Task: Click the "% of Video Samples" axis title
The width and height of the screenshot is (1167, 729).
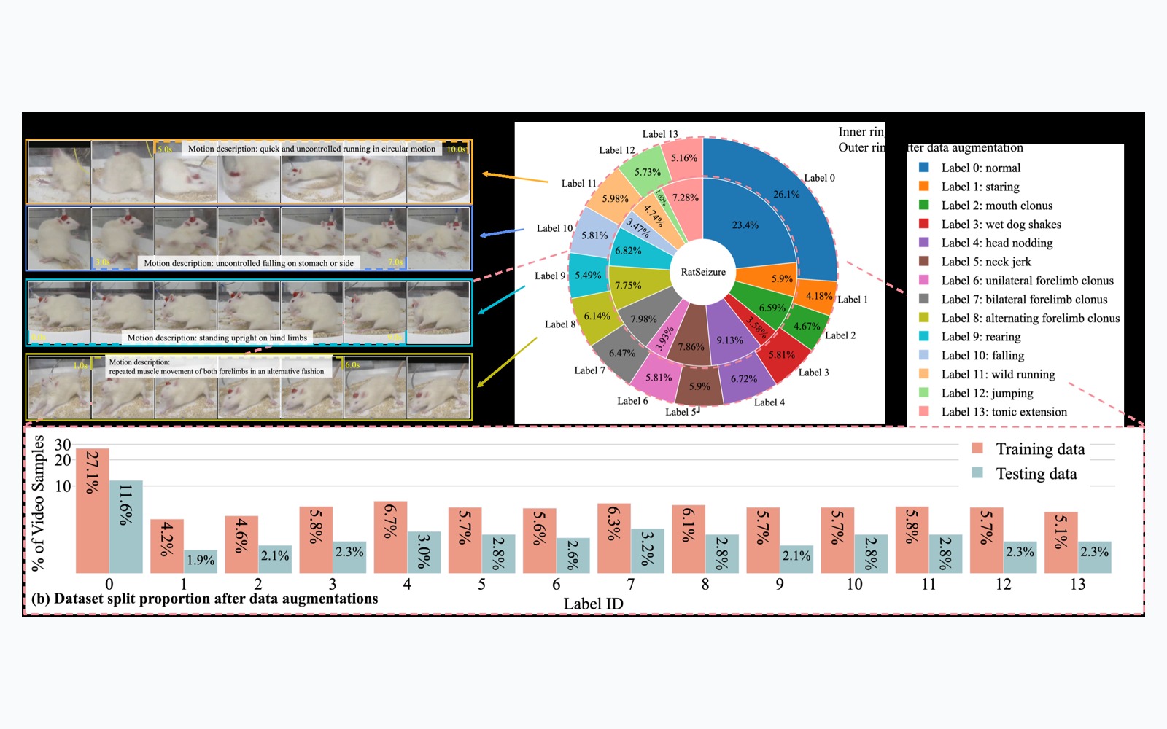Action: 39,503
